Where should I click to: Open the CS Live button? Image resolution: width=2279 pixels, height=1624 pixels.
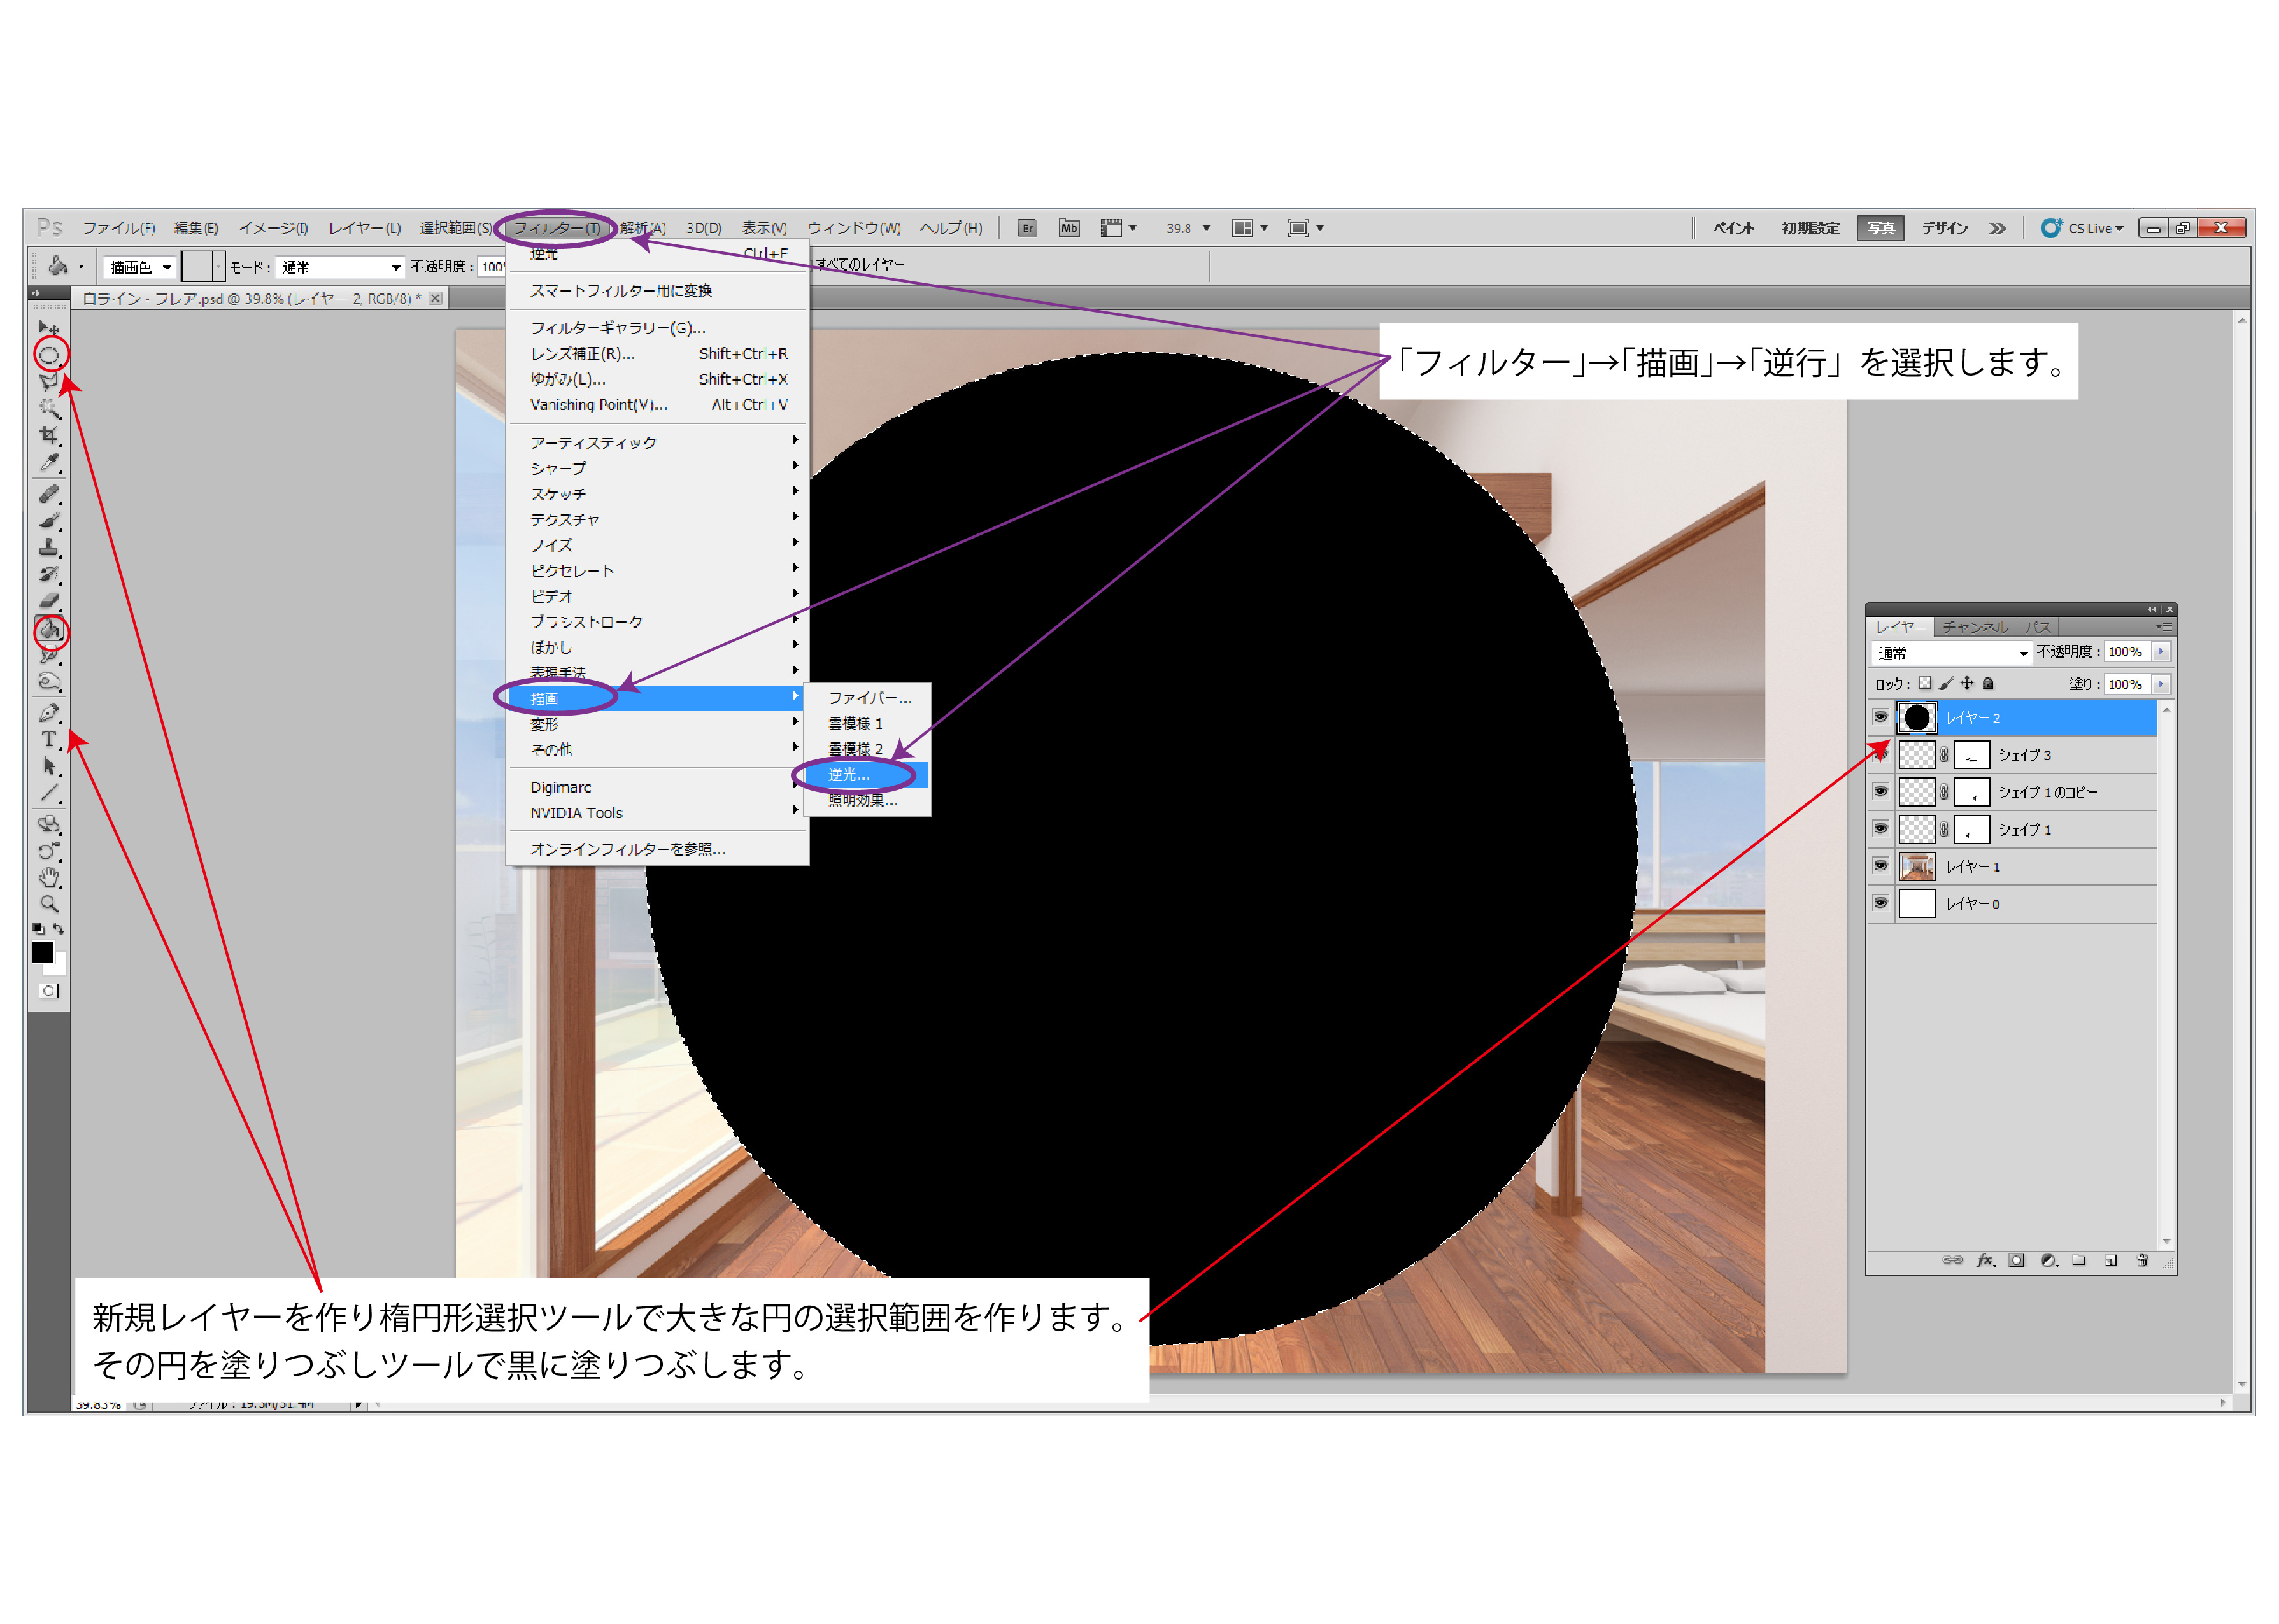click(x=2084, y=228)
